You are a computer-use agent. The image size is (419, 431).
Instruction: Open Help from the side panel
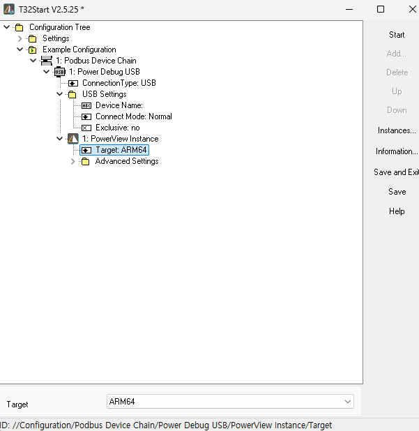click(x=397, y=211)
